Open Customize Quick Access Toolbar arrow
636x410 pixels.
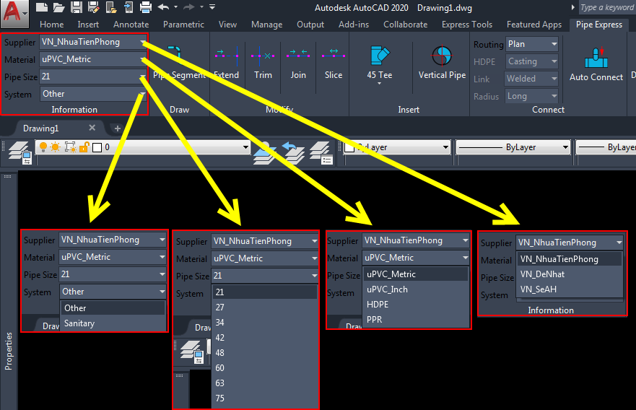212,7
